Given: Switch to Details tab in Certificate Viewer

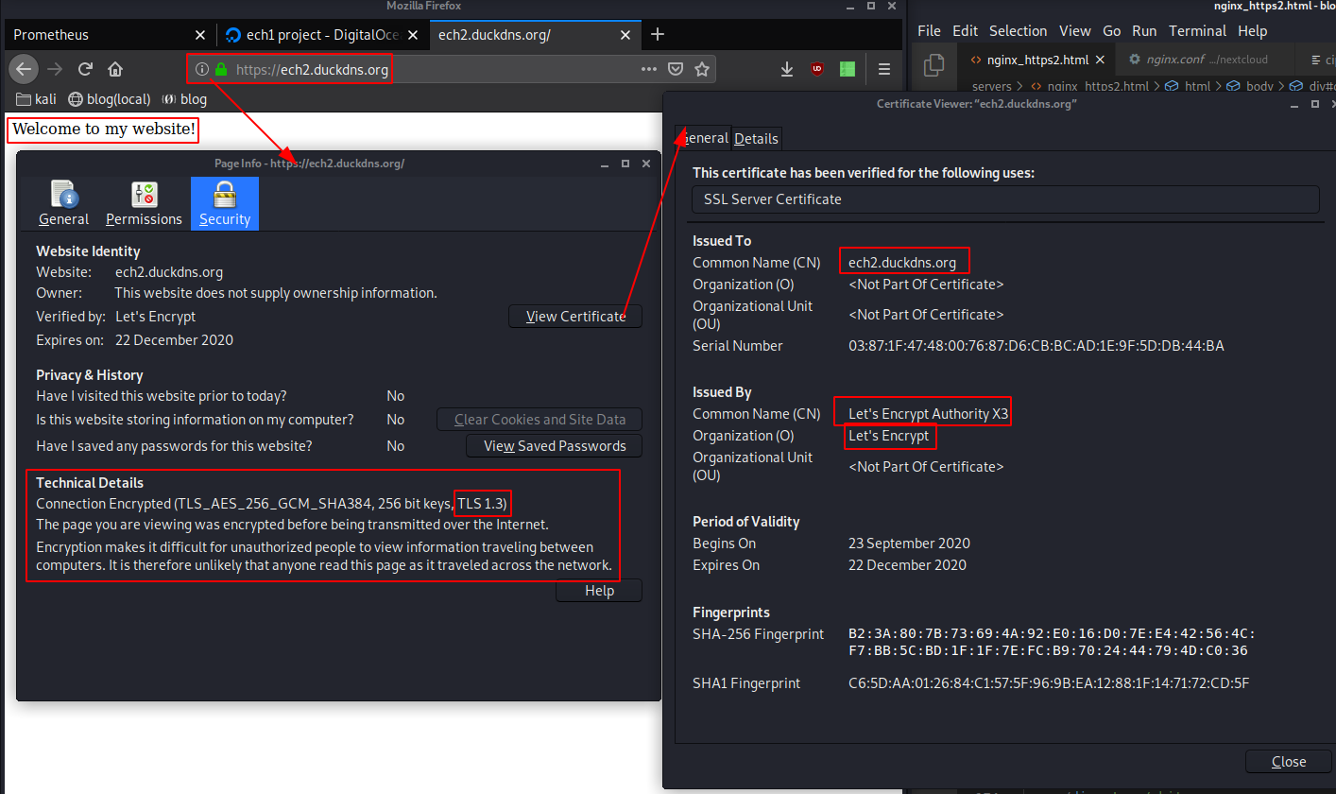Looking at the screenshot, I should (x=756, y=138).
